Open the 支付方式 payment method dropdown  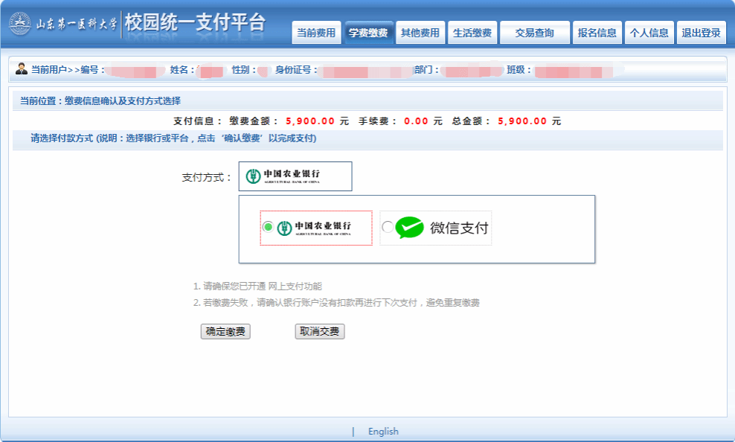295,176
